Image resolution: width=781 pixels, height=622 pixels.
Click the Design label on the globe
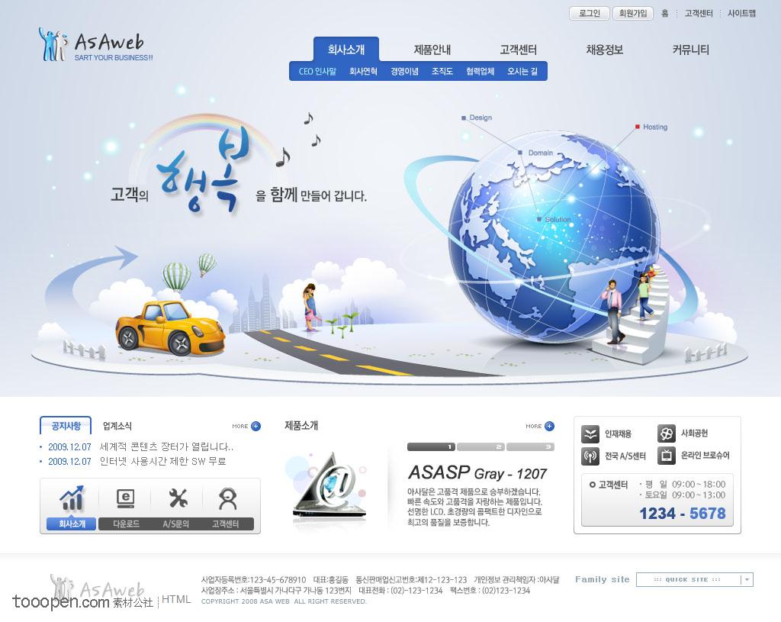(480, 118)
